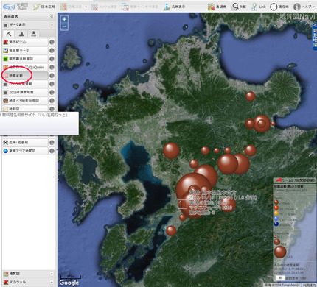Open the Google logo link
Screen dimensions: 317x287
[x=69, y=283]
